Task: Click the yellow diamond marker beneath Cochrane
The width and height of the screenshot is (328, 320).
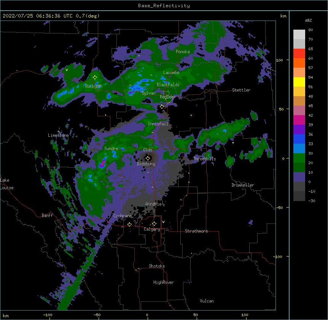Action: [129, 224]
